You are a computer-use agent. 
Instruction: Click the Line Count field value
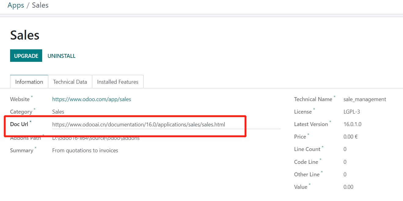[x=345, y=149]
